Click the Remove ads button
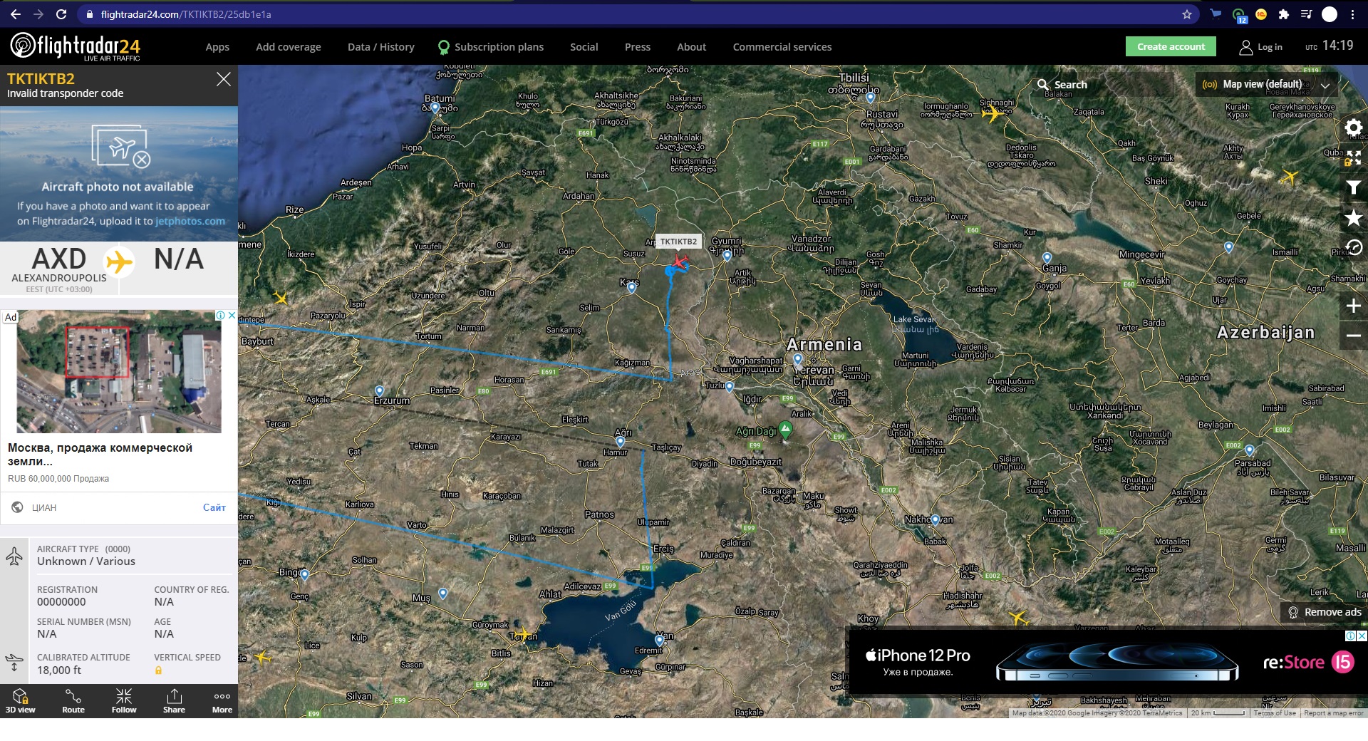This screenshot has height=741, width=1368. point(1325,612)
